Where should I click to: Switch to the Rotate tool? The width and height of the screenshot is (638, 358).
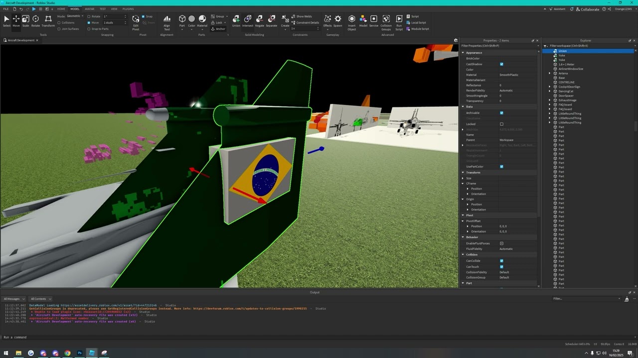[35, 21]
